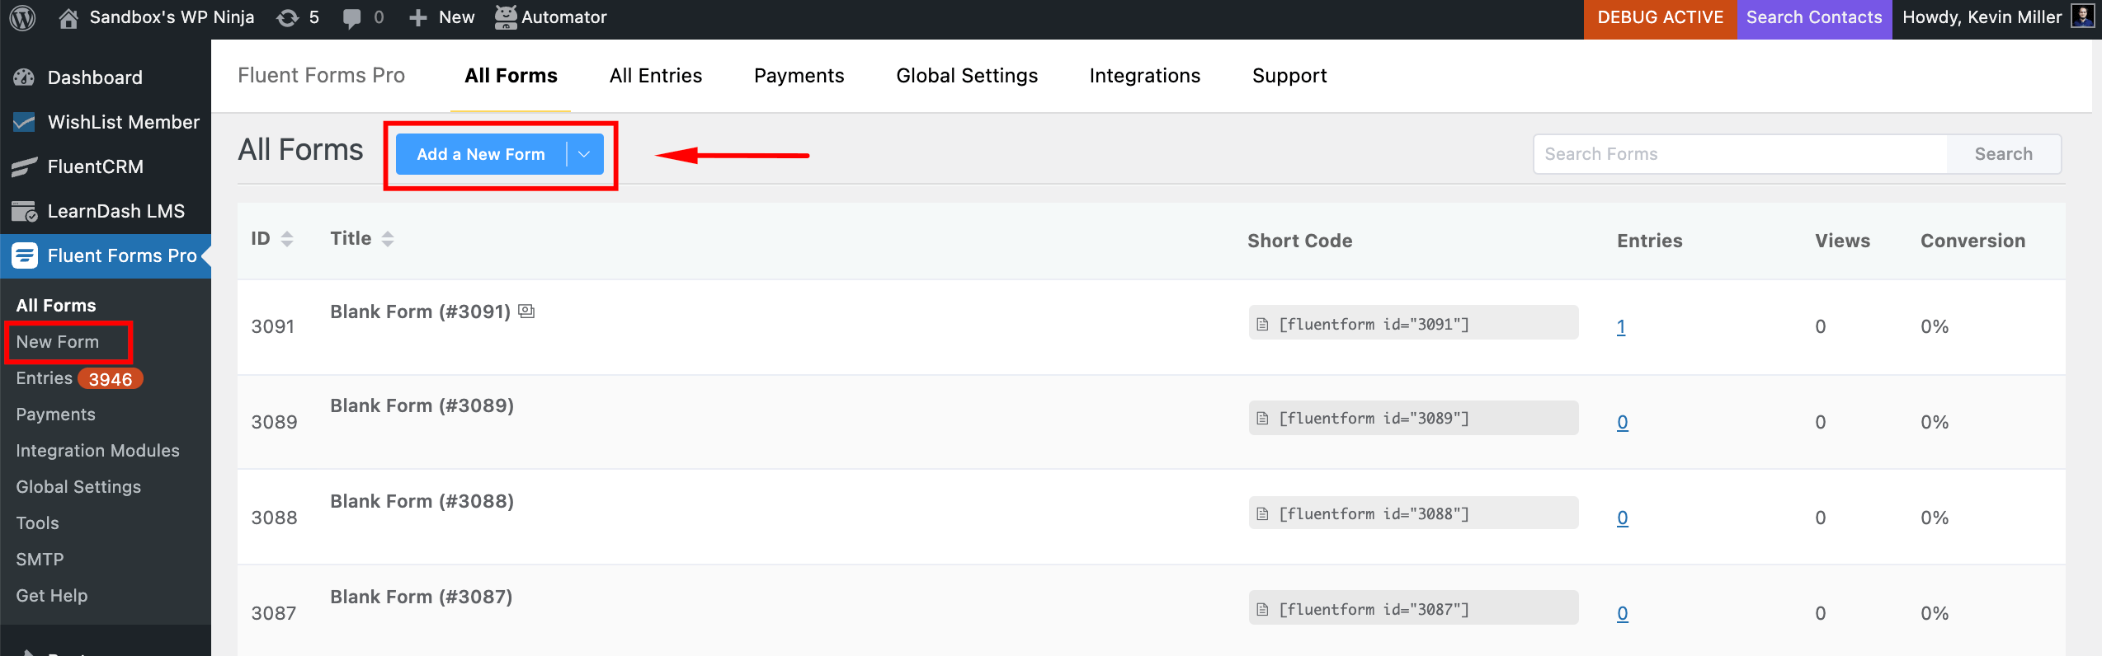
Task: Open the Payments tab in the top navigation
Action: point(799,76)
